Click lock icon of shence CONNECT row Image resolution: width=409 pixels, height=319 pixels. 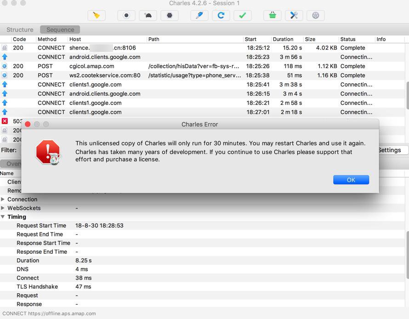[5, 48]
